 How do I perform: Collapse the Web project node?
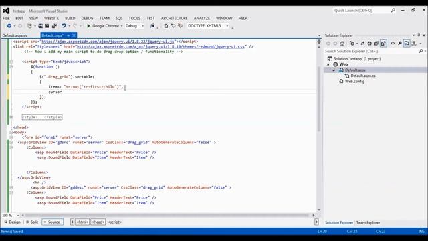pyautogui.click(x=328, y=64)
